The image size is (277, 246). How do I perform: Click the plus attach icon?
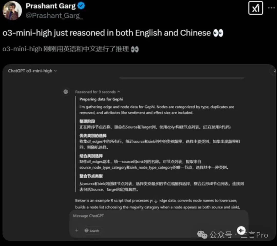[x=76, y=230]
